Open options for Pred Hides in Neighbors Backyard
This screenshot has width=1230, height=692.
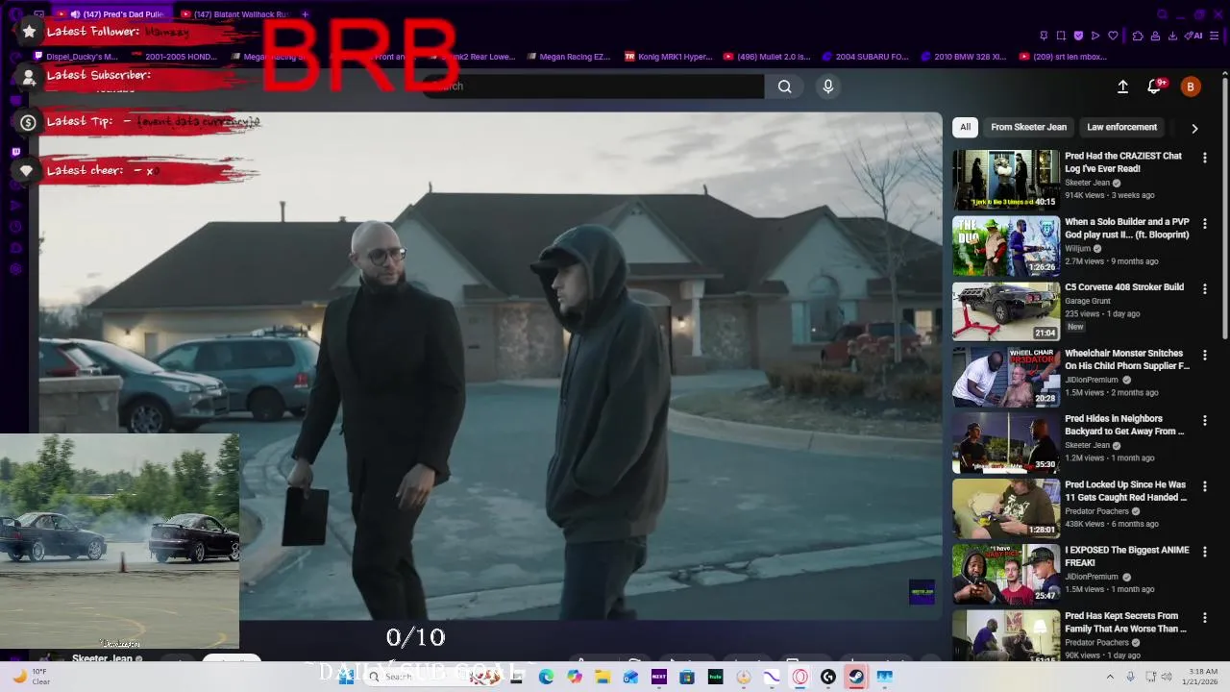(1205, 420)
